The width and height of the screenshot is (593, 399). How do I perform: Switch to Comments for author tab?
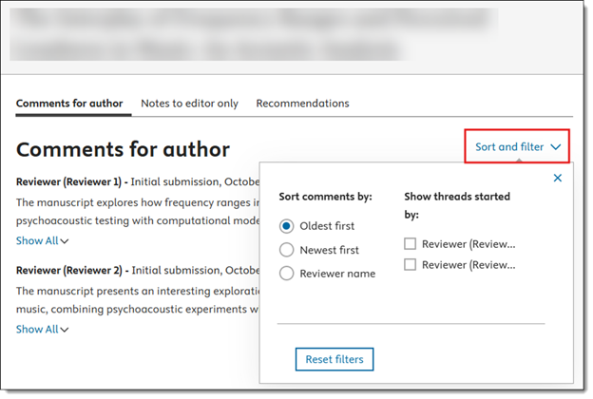tap(69, 103)
